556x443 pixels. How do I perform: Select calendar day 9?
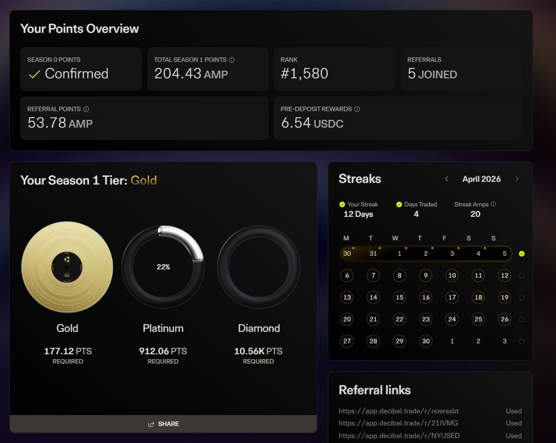point(426,275)
